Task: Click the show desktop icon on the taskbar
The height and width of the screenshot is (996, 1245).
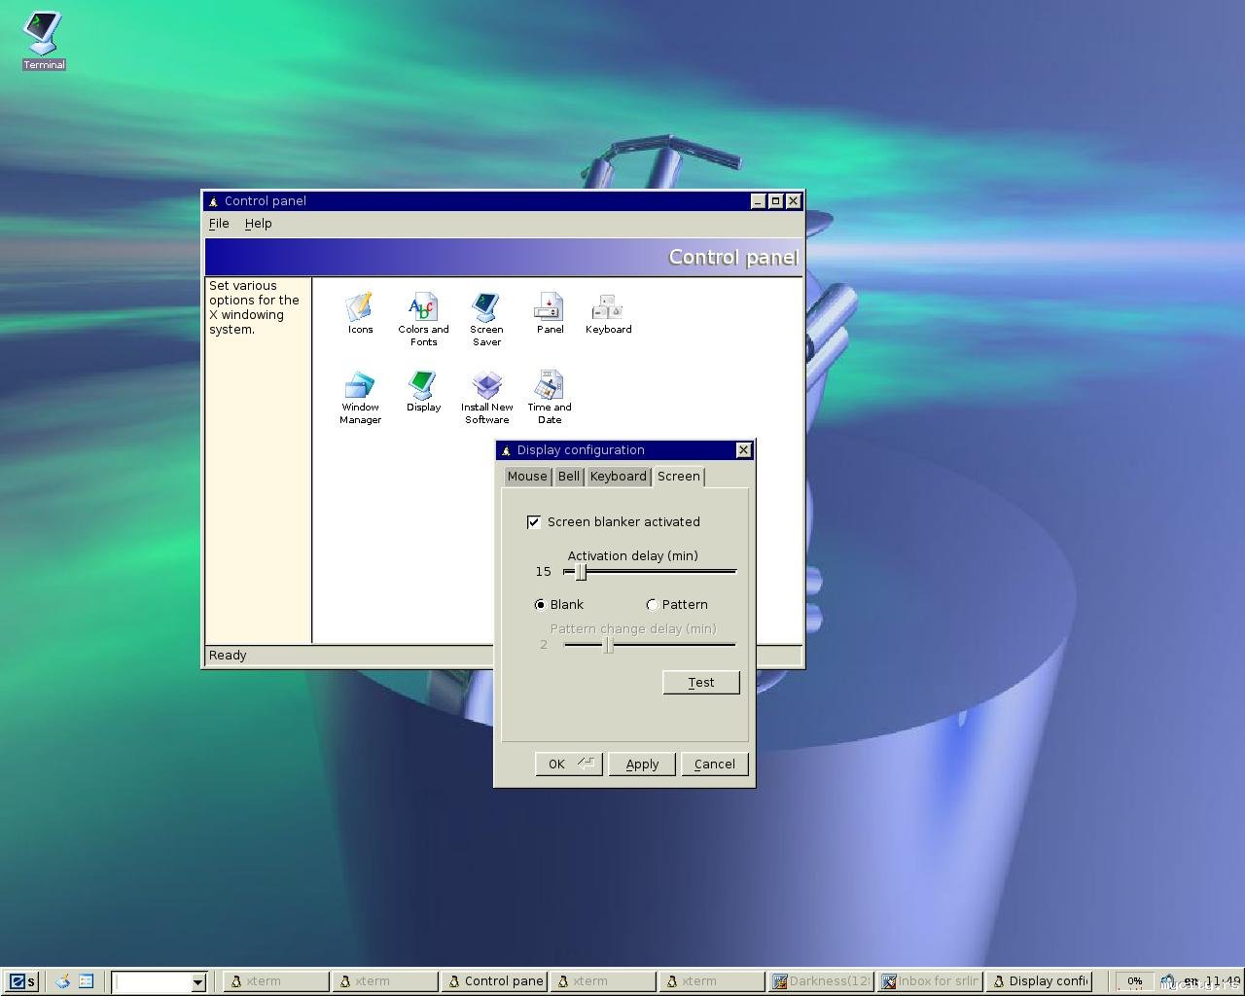Action: [x=63, y=981]
